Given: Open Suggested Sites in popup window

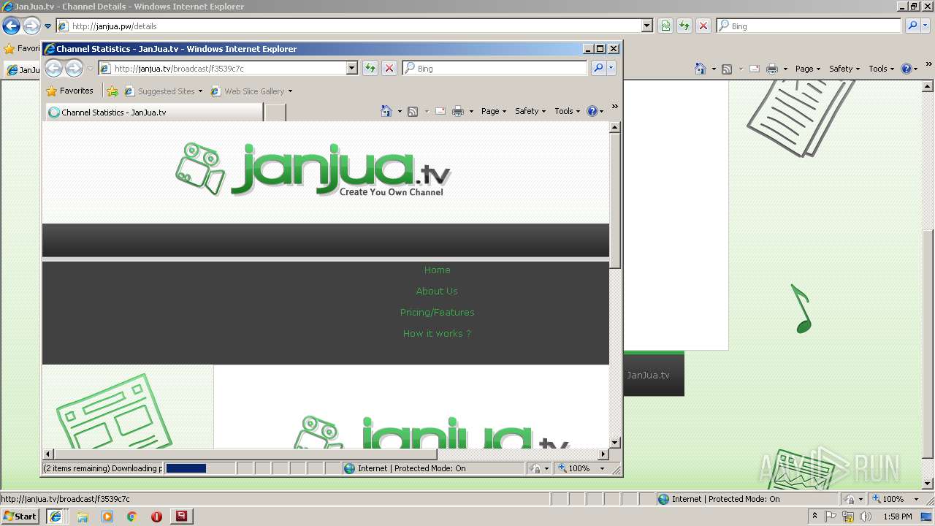Looking at the screenshot, I should (x=163, y=91).
